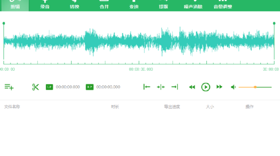Click the center timestamp 00:00:00.000 label
Image resolution: width=280 pixels, height=156 pixels.
(x=141, y=69)
